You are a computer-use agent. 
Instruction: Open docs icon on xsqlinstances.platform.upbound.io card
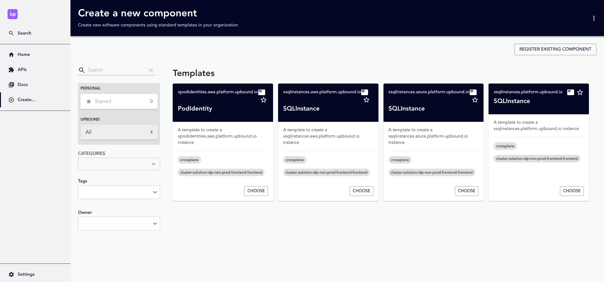tap(570, 92)
